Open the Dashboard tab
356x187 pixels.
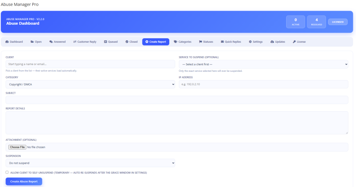point(14,42)
